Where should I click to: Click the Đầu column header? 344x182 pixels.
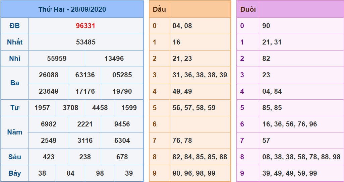[159, 9]
